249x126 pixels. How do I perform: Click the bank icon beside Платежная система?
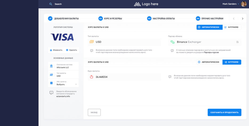coord(51,66)
